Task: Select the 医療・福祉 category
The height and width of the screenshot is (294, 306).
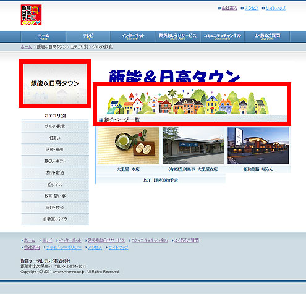Action: tap(55, 149)
